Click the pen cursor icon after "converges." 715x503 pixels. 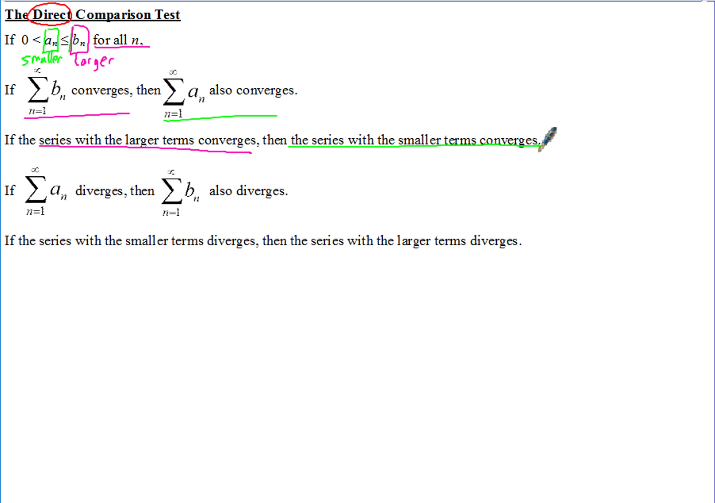tap(547, 139)
